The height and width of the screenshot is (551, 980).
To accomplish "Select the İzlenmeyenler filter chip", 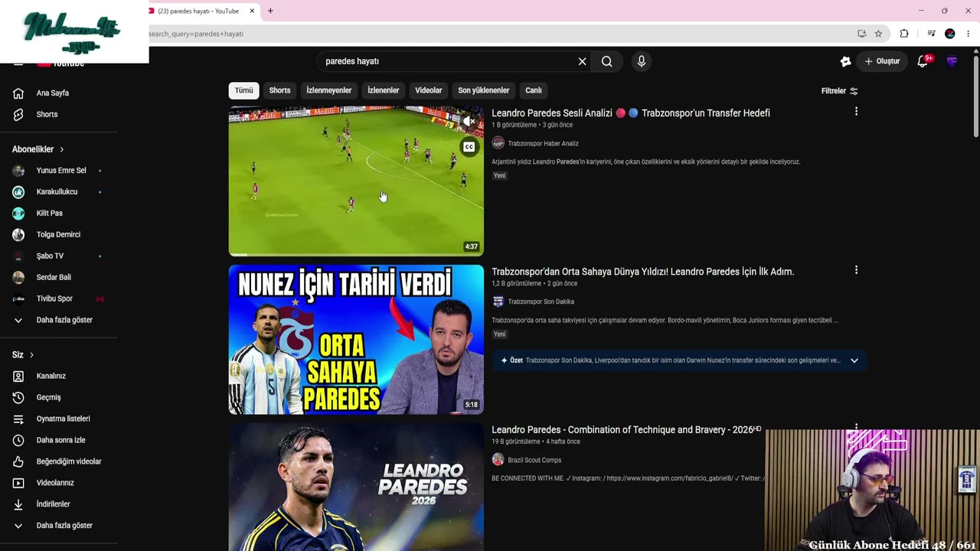I will 329,90.
